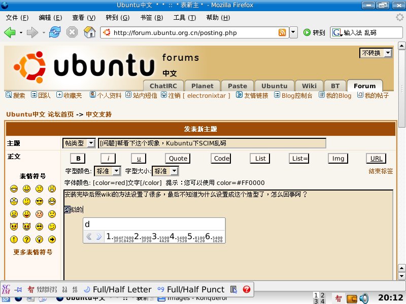
Task: Insert the exclamation mark emoticon
Action: click(x=14, y=239)
